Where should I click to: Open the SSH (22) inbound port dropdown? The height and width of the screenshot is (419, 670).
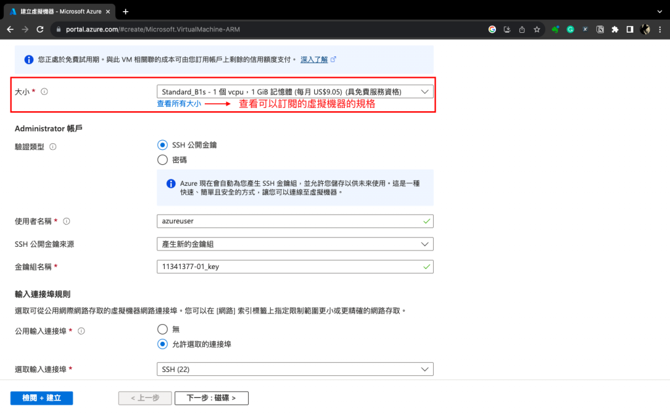tap(295, 369)
